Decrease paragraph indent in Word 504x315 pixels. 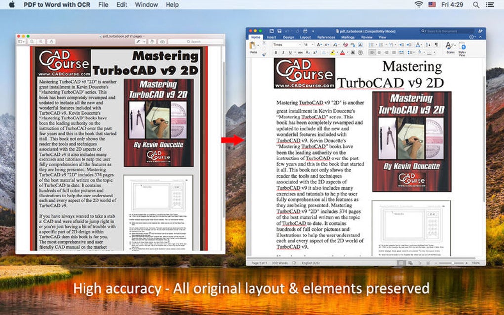click(401, 45)
